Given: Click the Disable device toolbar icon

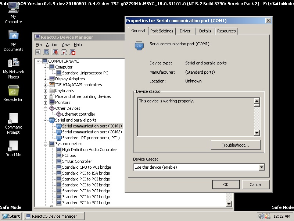Looking at the screenshot, I should click(64, 52).
